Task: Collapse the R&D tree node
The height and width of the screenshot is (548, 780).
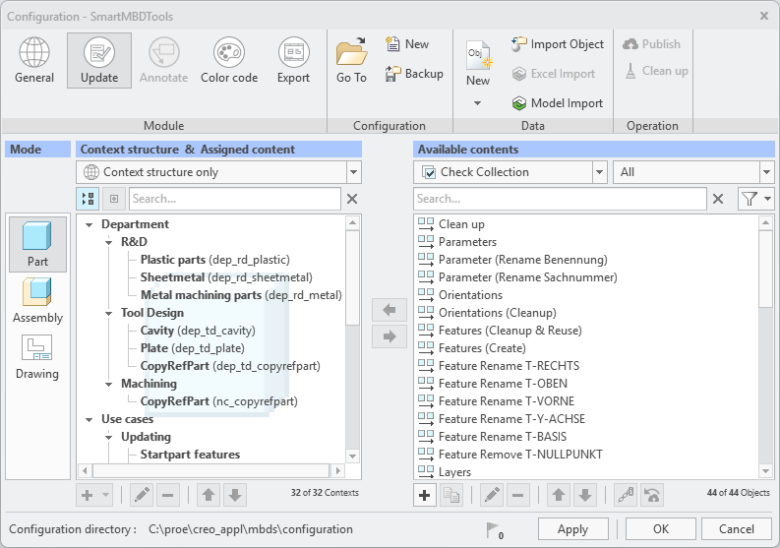Action: tap(108, 242)
